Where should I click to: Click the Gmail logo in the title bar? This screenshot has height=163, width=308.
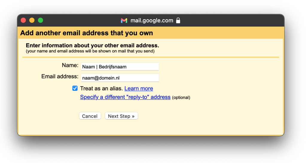point(124,21)
